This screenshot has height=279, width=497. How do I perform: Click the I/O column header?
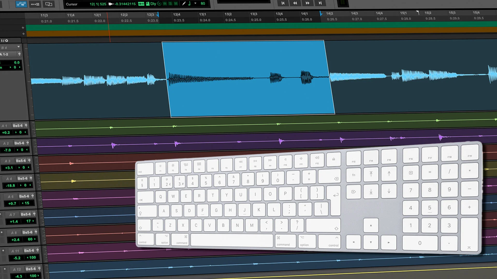[5, 41]
